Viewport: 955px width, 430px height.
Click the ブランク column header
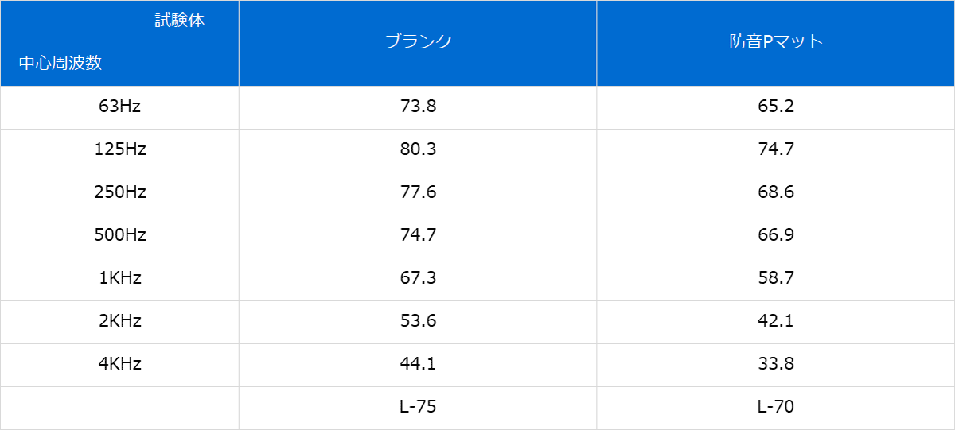418,42
